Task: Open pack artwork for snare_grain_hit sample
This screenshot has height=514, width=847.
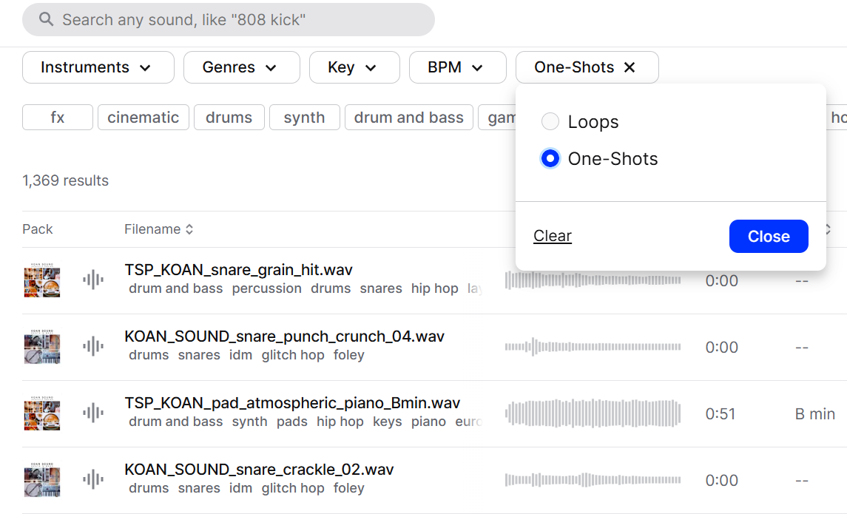Action: (x=41, y=281)
